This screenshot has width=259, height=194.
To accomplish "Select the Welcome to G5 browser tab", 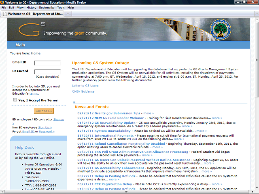I will point(33,14).
